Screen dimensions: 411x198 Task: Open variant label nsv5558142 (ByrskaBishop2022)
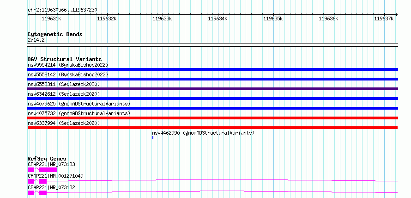click(x=68, y=74)
